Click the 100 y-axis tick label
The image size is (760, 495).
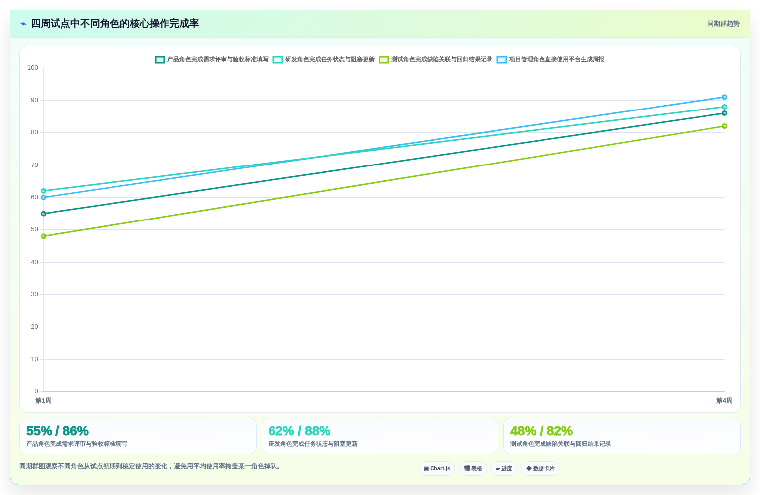tap(33, 68)
